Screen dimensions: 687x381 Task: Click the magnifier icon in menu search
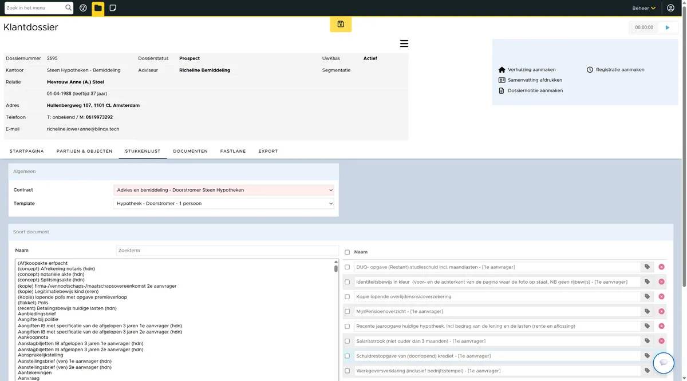69,8
